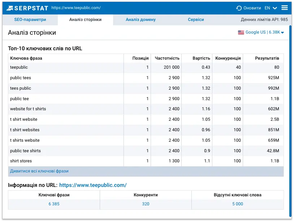Screen dimensions: 294x222
Task: Open the Google US 6.38K database dropdown
Action: coord(264,33)
